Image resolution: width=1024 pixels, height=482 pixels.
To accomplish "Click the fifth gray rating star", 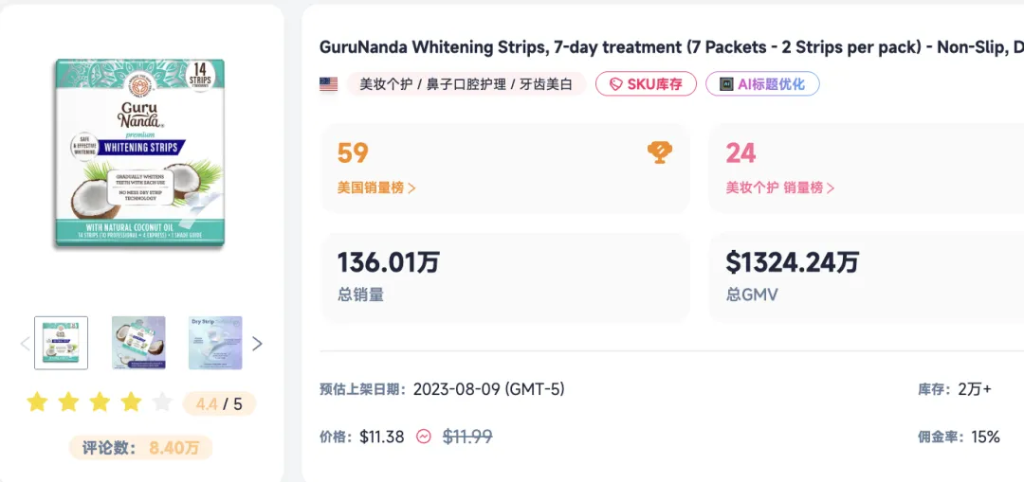I will coord(162,403).
